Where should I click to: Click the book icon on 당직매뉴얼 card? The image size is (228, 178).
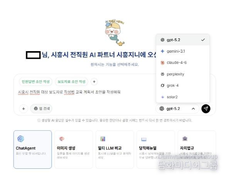click(x=144, y=139)
